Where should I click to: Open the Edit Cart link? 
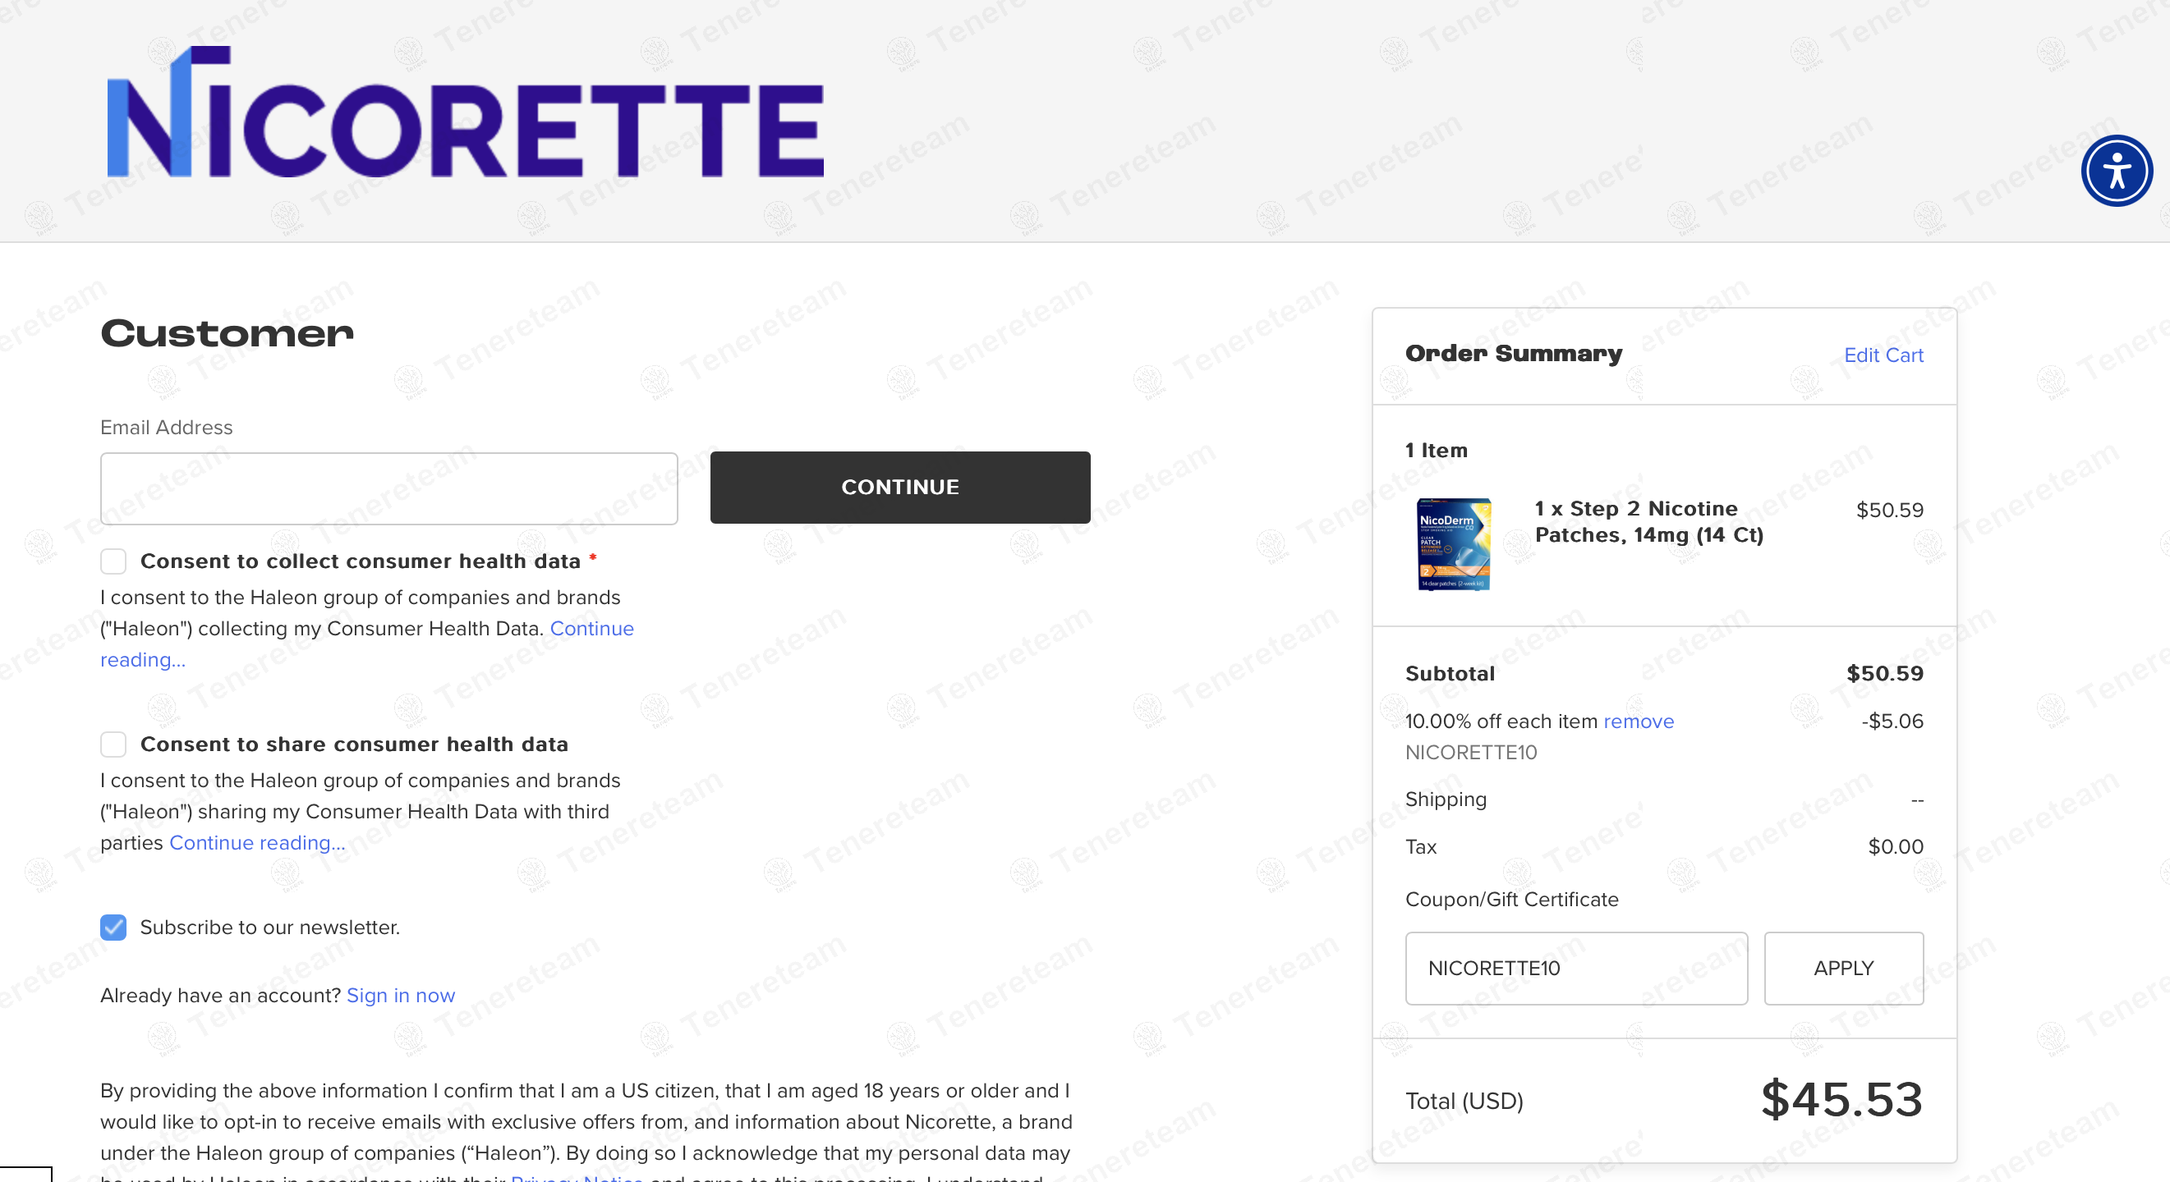(x=1883, y=355)
